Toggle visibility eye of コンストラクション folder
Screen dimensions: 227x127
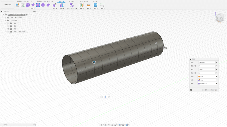click(x=8, y=32)
